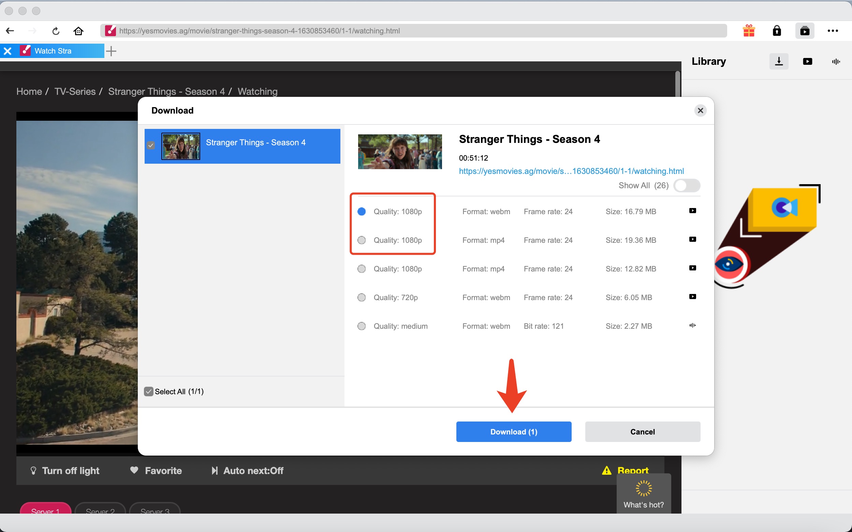
Task: Click the browser home icon
Action: point(78,31)
